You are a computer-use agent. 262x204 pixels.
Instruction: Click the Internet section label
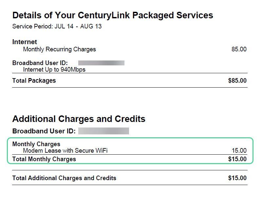click(x=25, y=42)
